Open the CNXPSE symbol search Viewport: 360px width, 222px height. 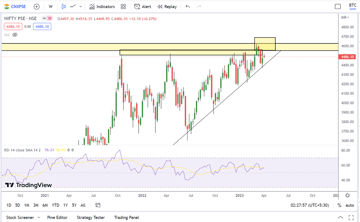14,6
